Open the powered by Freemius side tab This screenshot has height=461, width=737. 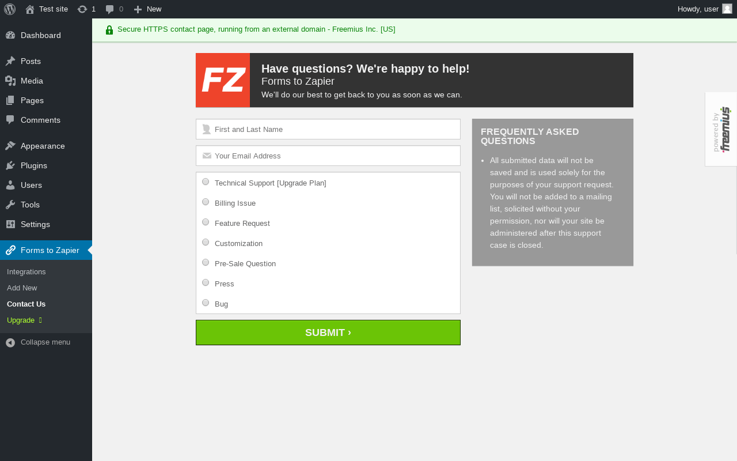tap(721, 129)
